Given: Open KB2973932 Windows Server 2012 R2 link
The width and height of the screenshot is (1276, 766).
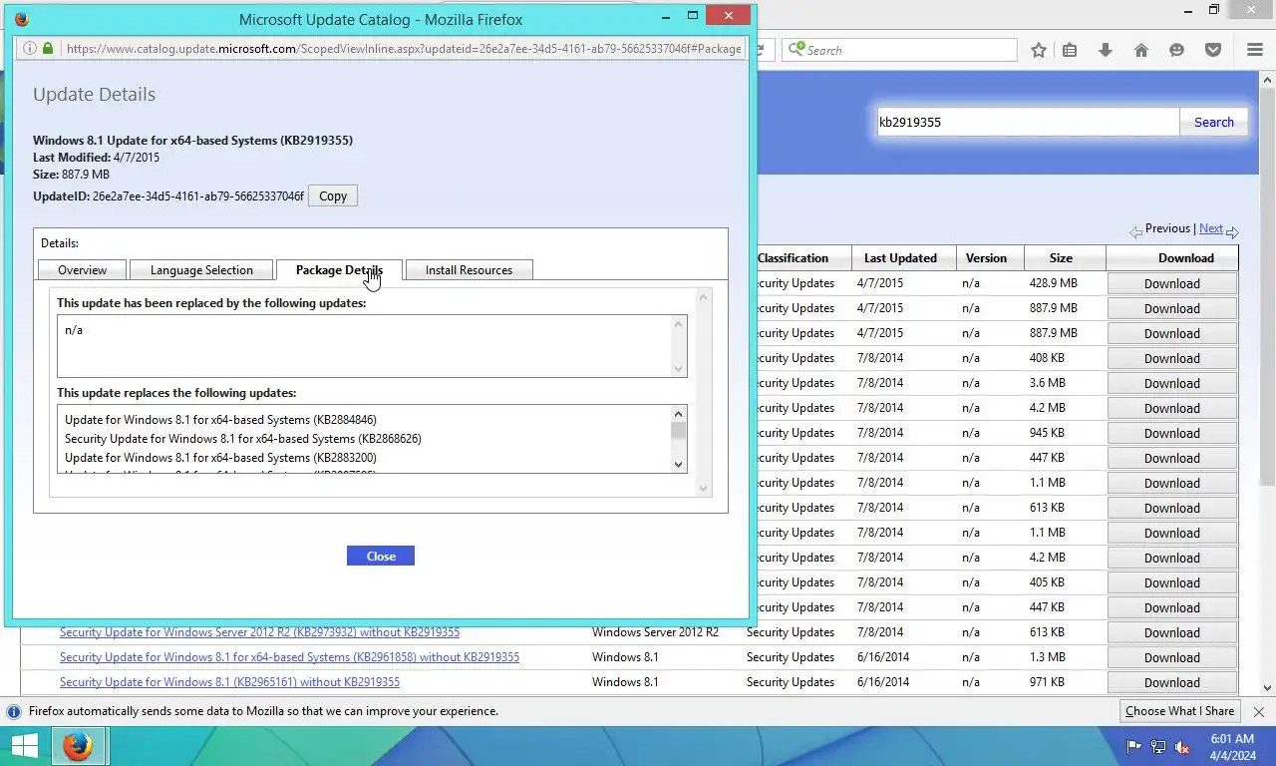Looking at the screenshot, I should (259, 631).
